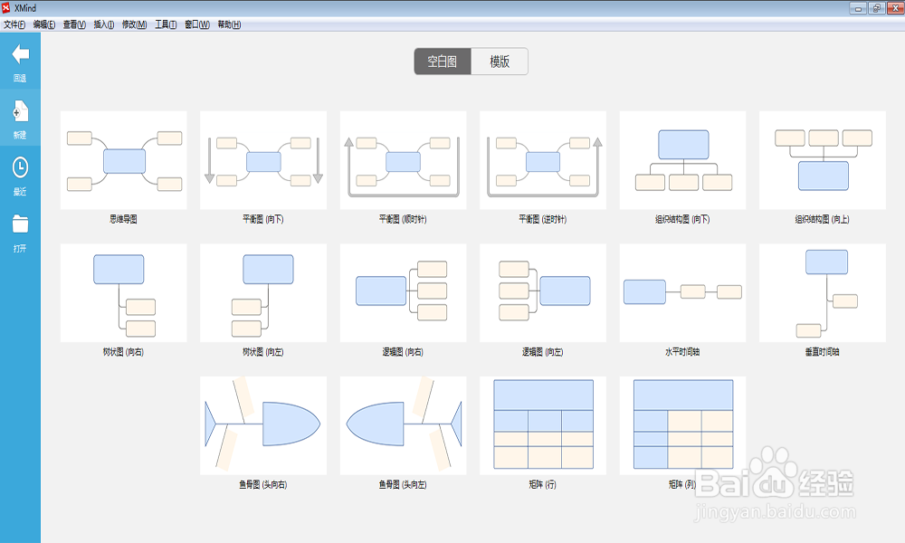The width and height of the screenshot is (905, 543).
Task: Open the 文件 menu
Action: (16, 24)
